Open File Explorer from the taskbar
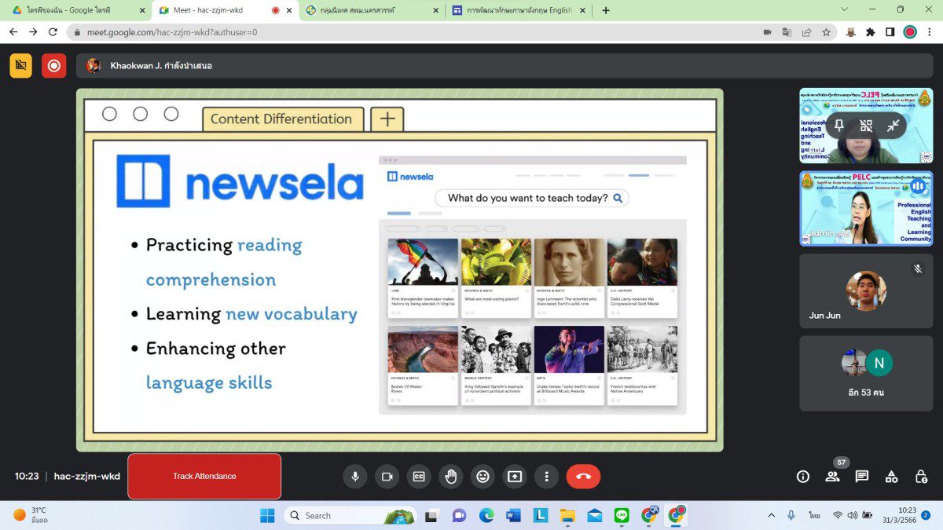The width and height of the screenshot is (943, 530). click(x=567, y=515)
